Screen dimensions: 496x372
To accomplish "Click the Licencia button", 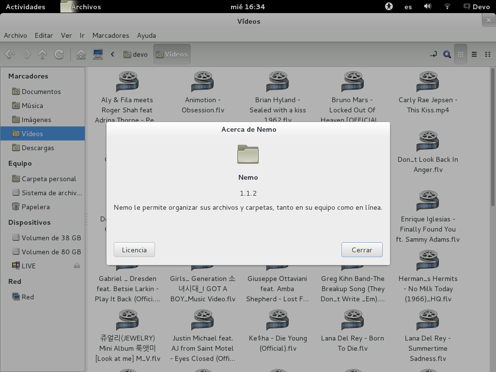I will click(x=134, y=250).
